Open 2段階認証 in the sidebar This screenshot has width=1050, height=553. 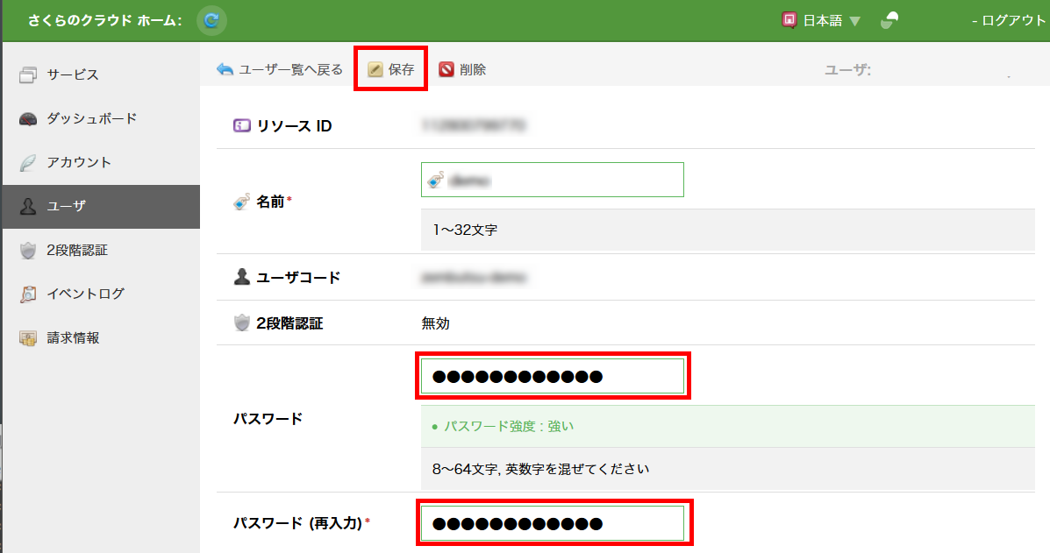[77, 250]
